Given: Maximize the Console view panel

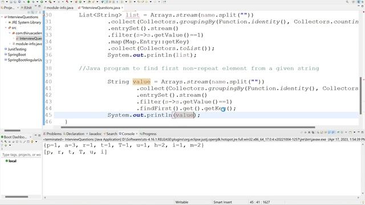Looking at the screenshot, I should pos(362,132).
